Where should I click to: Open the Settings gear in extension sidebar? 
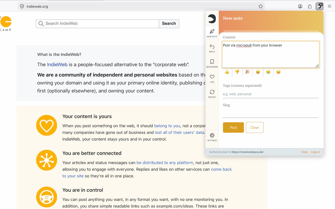212,137
